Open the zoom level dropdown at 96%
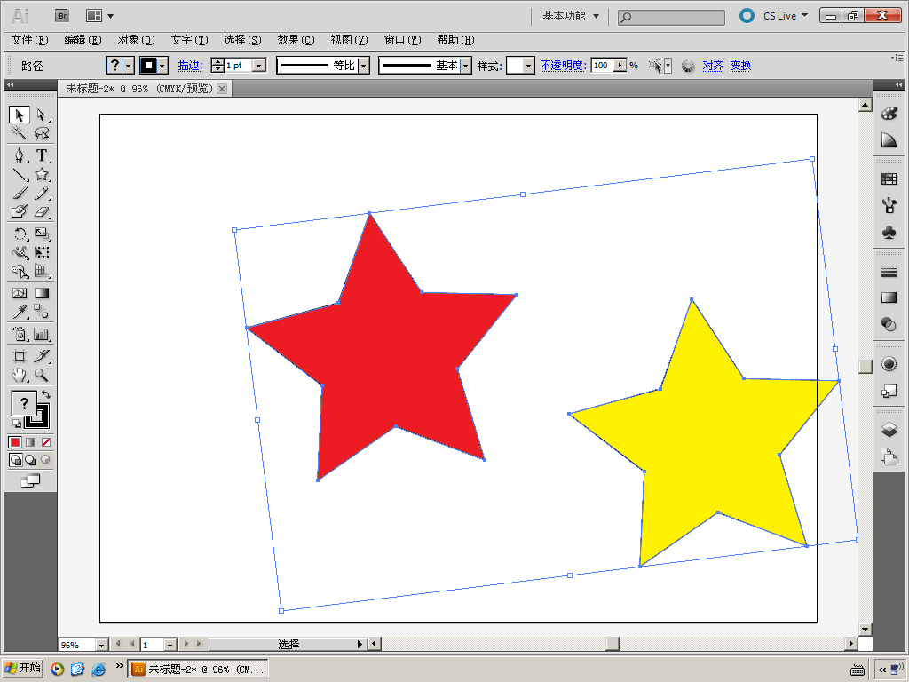Image resolution: width=909 pixels, height=682 pixels. (102, 645)
